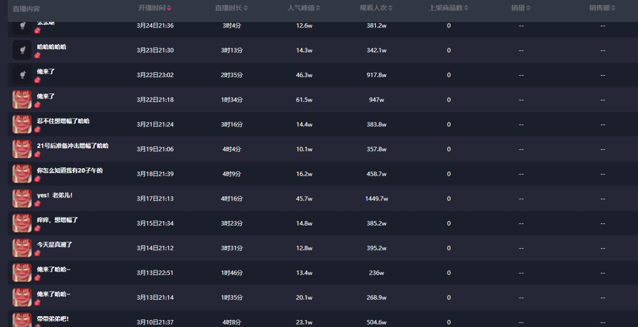Open the stream titled yes！老弟儿！

55,195
